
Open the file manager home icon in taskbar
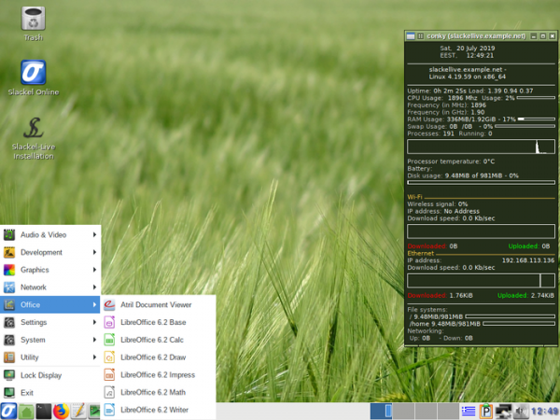coord(26,411)
